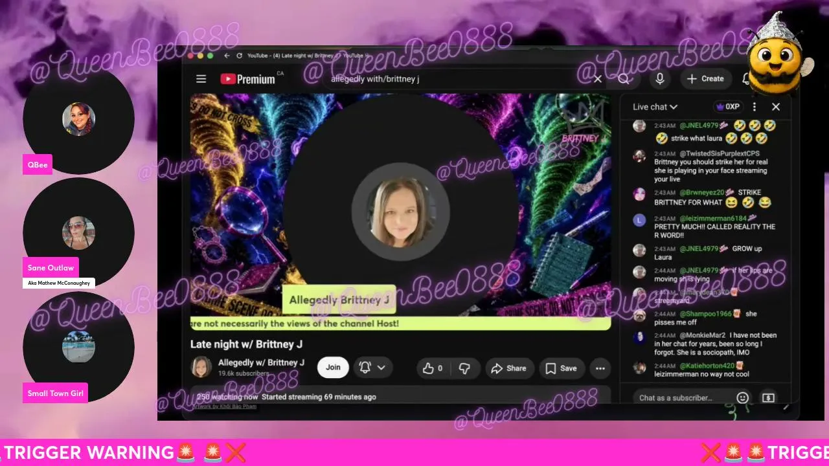Open the YouTube guide hamburger menu
The height and width of the screenshot is (466, 829).
(201, 79)
